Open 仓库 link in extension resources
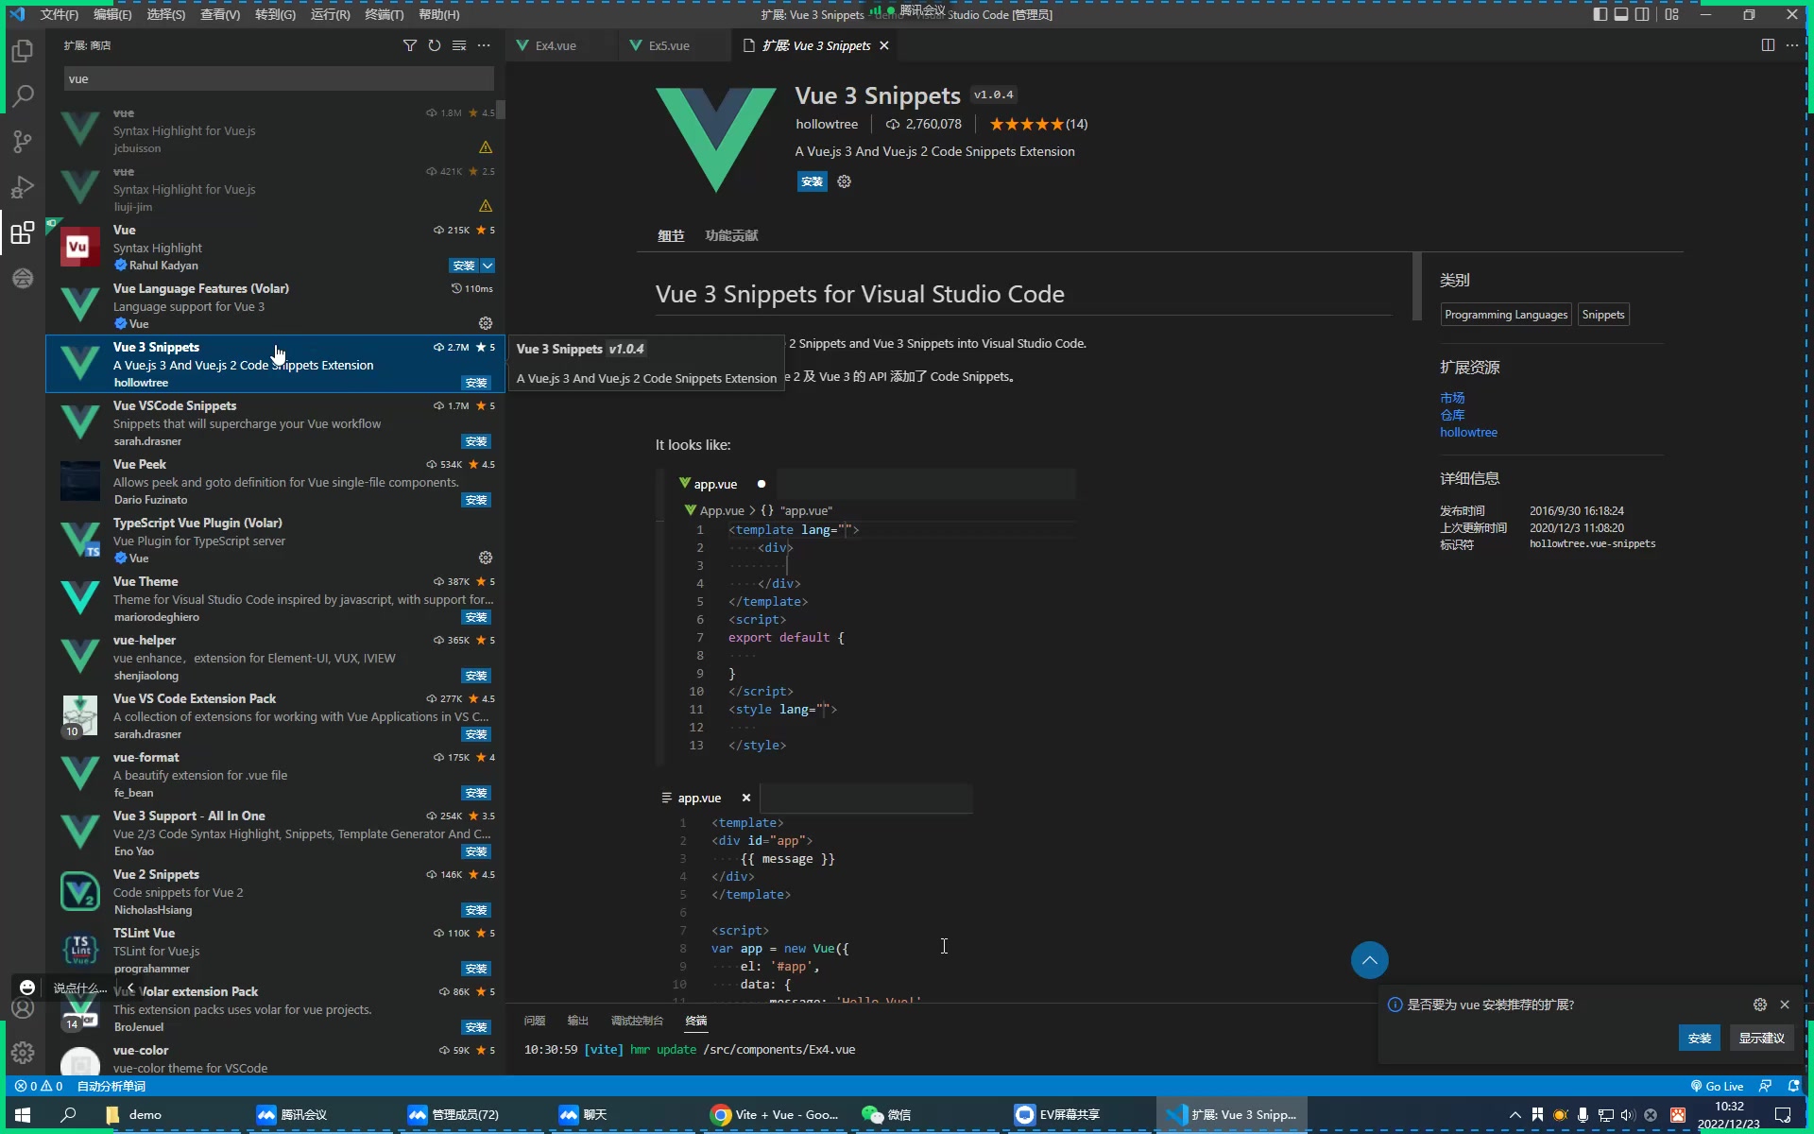 click(x=1452, y=415)
